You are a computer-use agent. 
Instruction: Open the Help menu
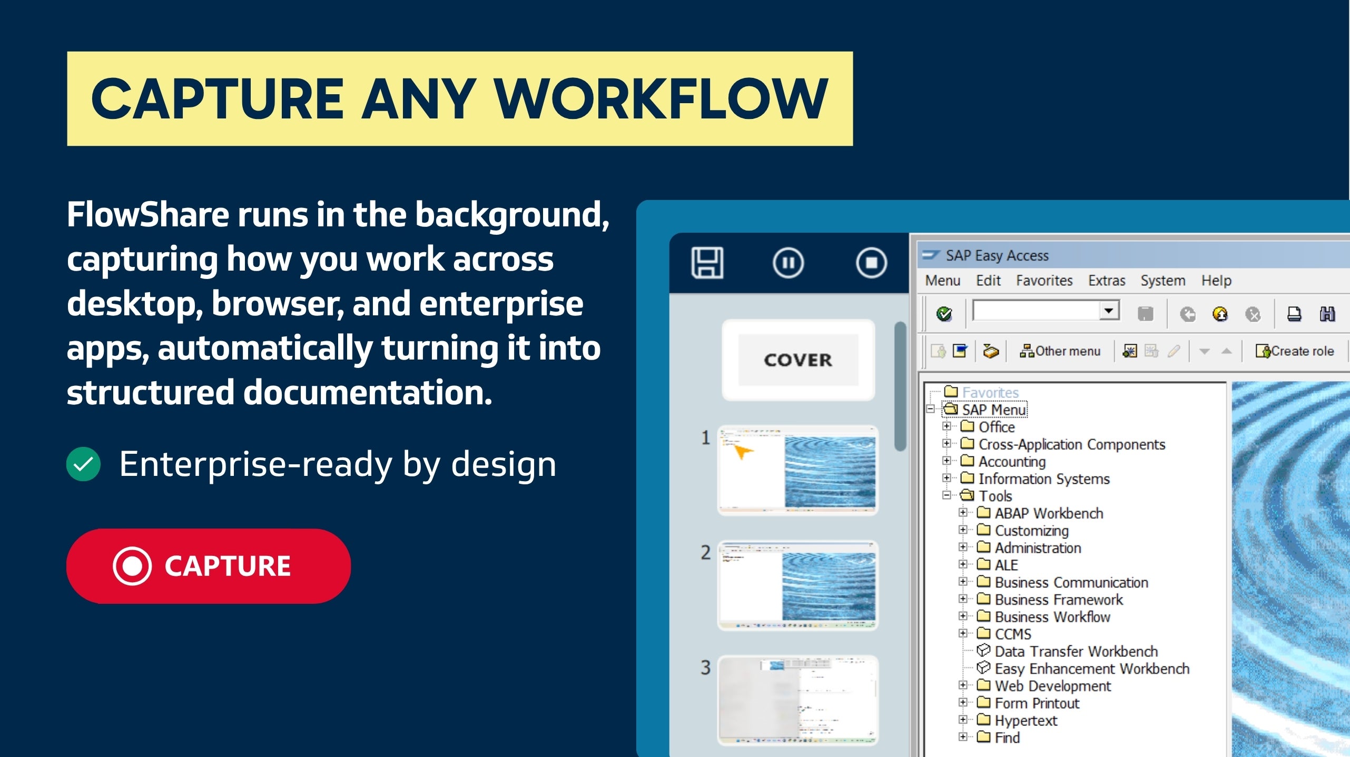1216,281
